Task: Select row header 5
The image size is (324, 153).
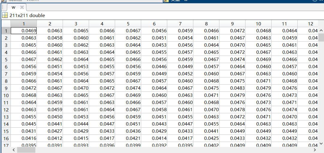Action: 6,59
